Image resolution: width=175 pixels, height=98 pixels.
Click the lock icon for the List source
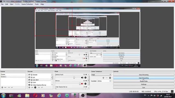[32, 77]
